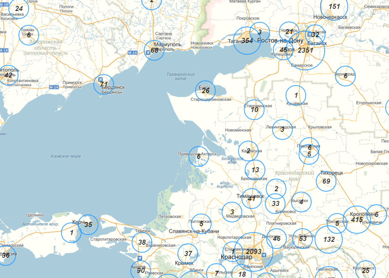The width and height of the screenshot is (389, 278).
Task: Open the 21 cluster at Чалтырь
Action: [289, 32]
